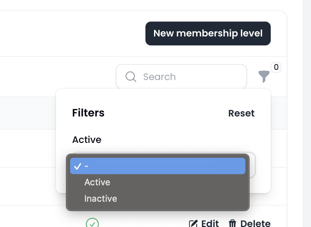Focus the Search input field
Screen dimensions: 311x227
click(x=181, y=77)
